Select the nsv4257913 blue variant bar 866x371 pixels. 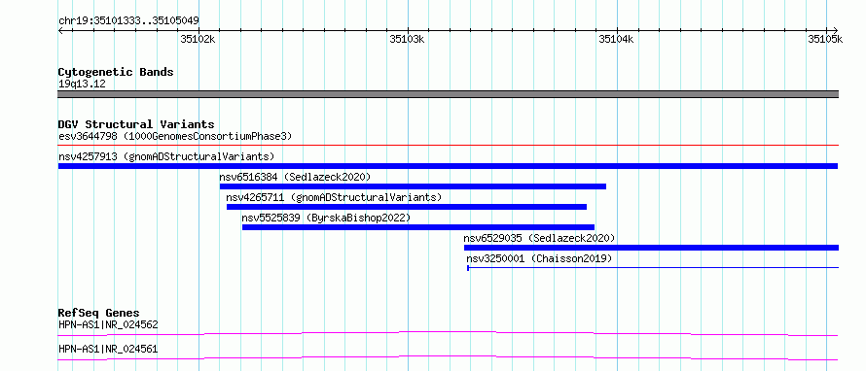click(x=448, y=166)
